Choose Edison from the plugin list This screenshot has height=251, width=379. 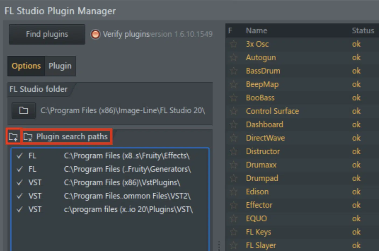pyautogui.click(x=257, y=192)
